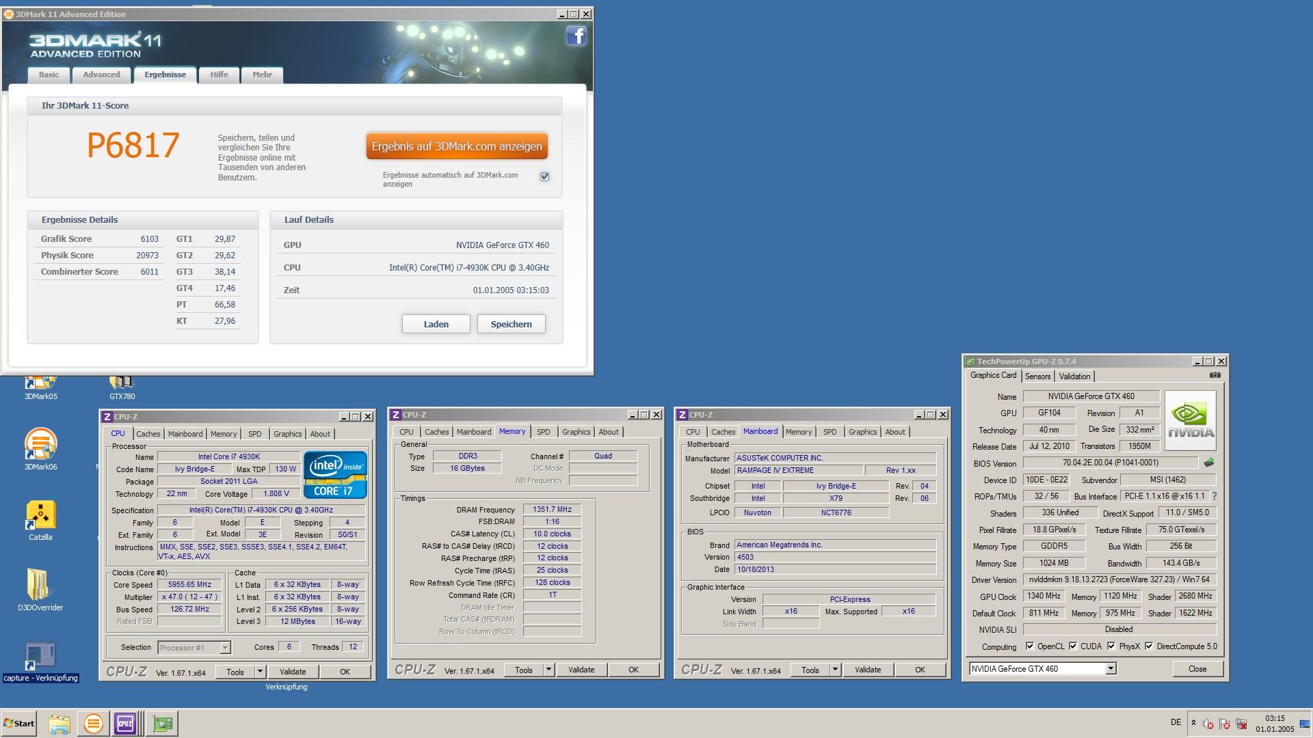The height and width of the screenshot is (738, 1313).
Task: Expand Tools arrow in CPU tab window
Action: tap(260, 672)
